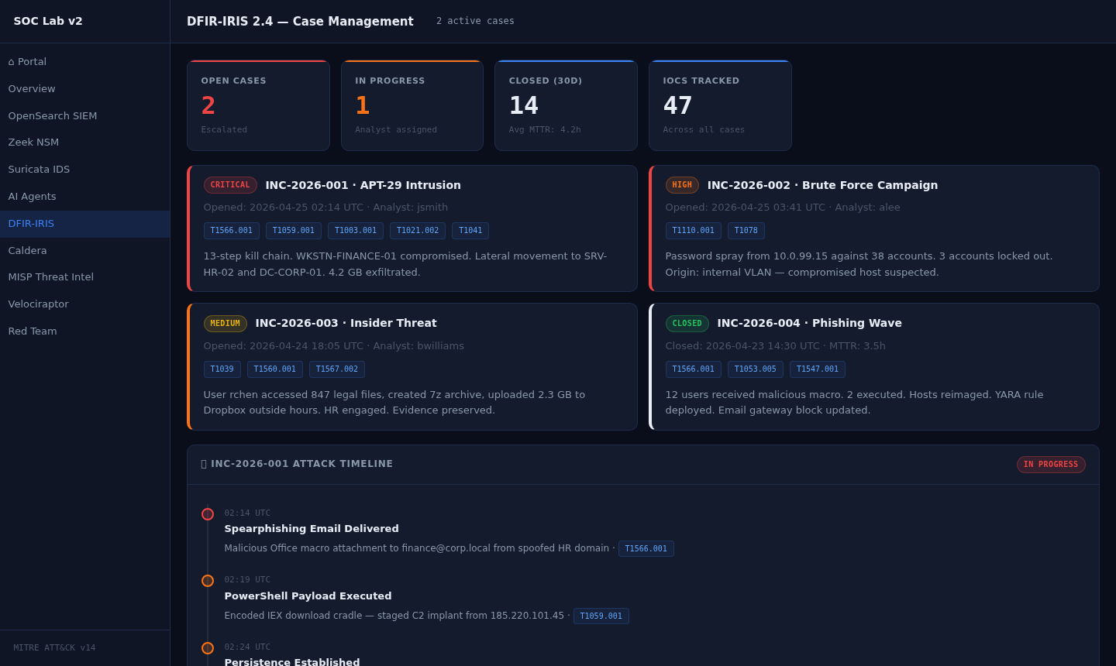Select the T1003.001 technique tag
The image size is (1116, 666).
(356, 231)
